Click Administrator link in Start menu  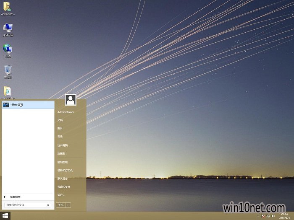(66, 112)
